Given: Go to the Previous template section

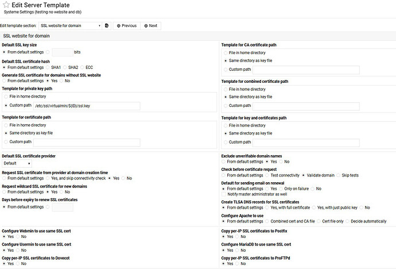Looking at the screenshot, I should (x=126, y=26).
